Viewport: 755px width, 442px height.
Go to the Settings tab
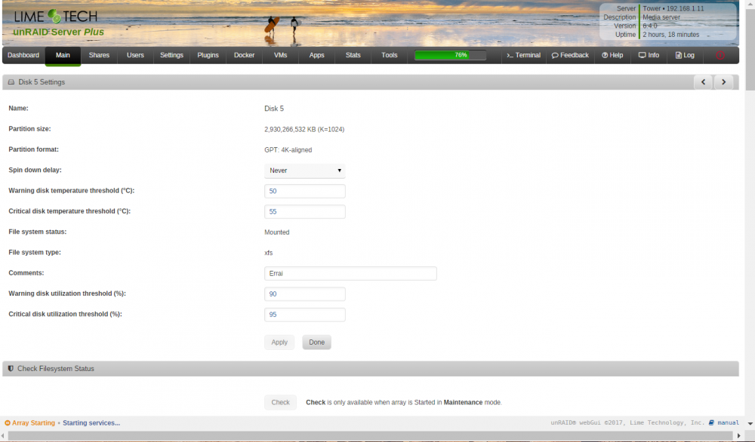tap(171, 55)
